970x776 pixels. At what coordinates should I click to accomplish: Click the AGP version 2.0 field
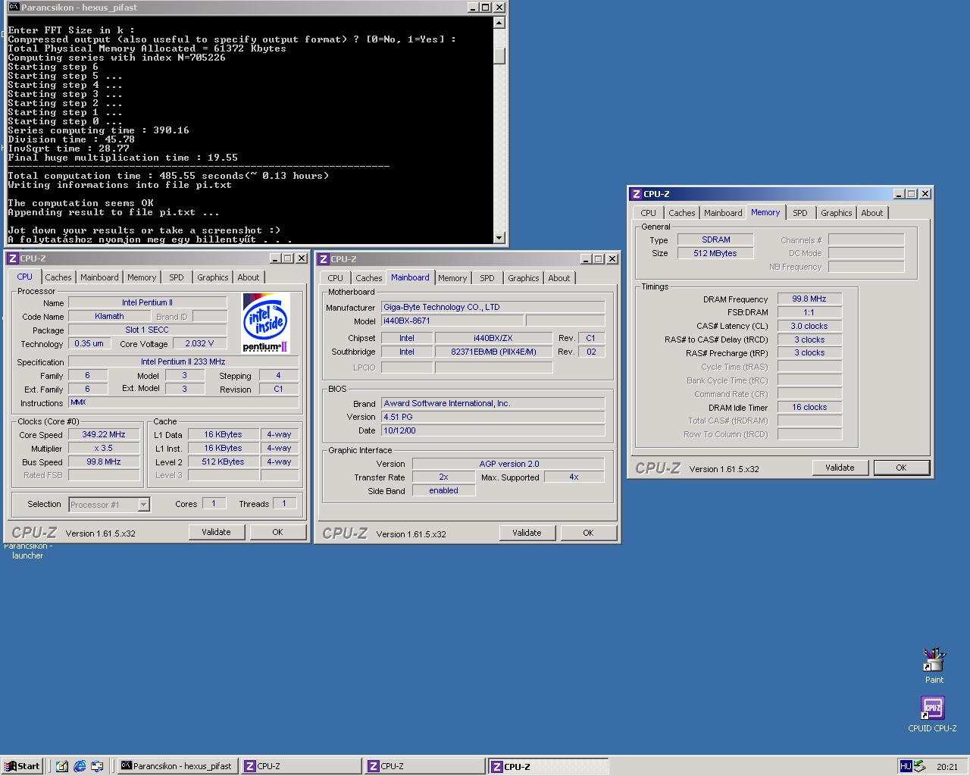pos(508,464)
